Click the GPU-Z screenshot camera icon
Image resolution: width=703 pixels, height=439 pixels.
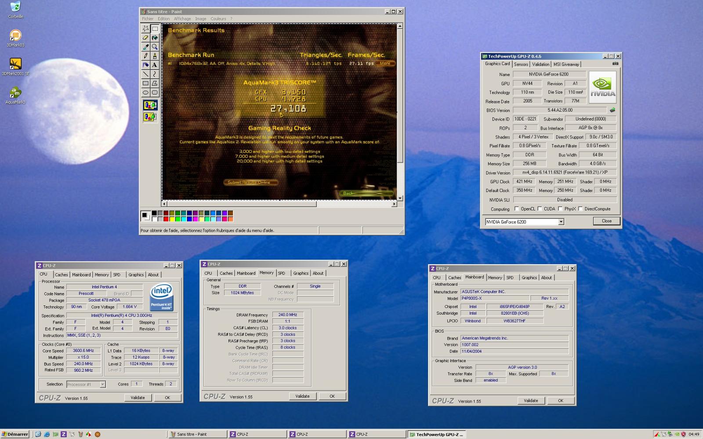click(x=615, y=64)
